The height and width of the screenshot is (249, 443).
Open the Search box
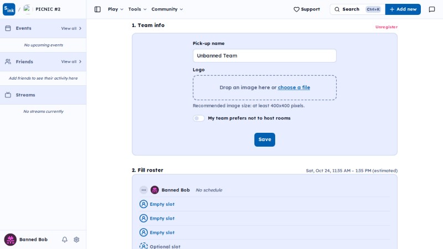coord(357,9)
